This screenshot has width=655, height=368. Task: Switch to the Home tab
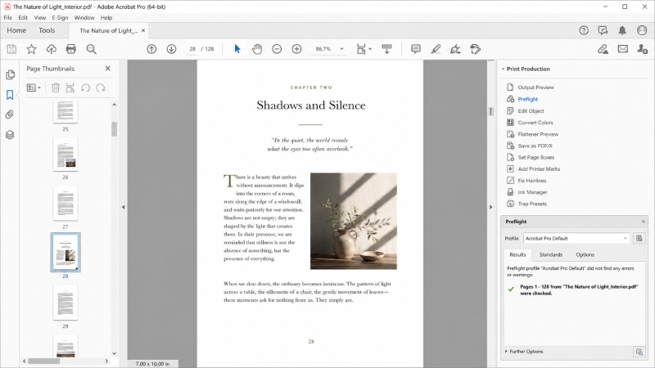tap(16, 30)
